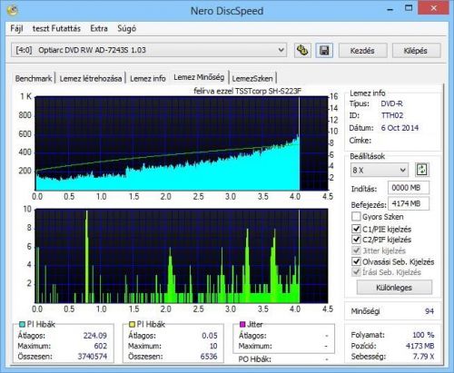Click the green PIF error graph
454x373 pixels.
point(182,256)
